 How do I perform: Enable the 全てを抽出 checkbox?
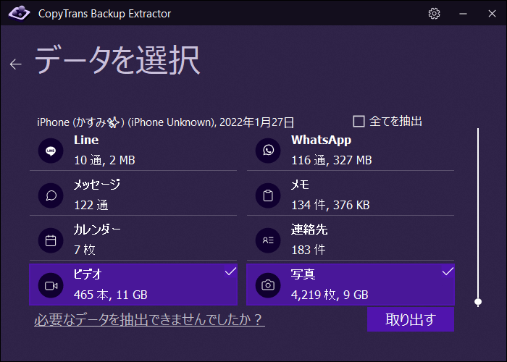359,122
